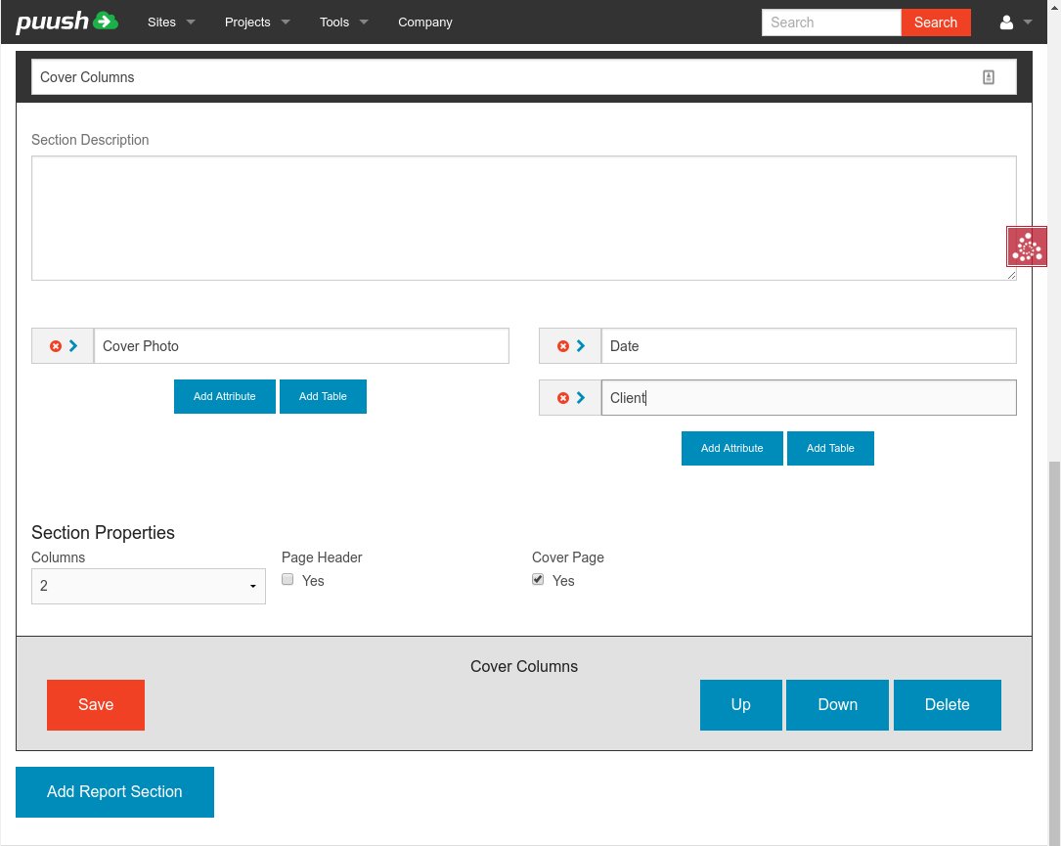Click red X icon next to Date

click(x=563, y=346)
